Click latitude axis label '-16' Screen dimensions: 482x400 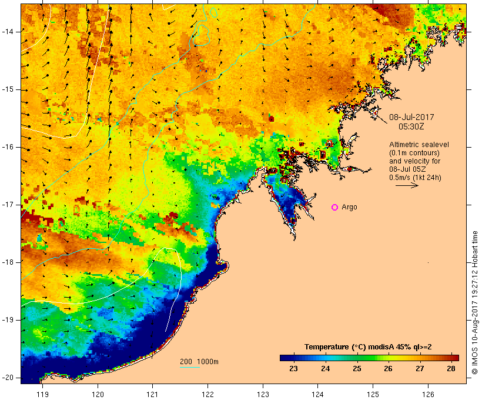point(8,147)
